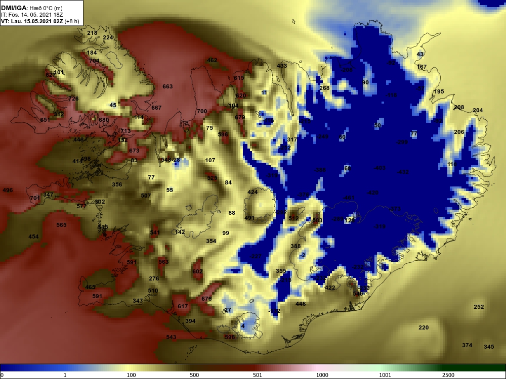Select the '424' value
The width and height of the screenshot is (506, 379).
pos(252,193)
